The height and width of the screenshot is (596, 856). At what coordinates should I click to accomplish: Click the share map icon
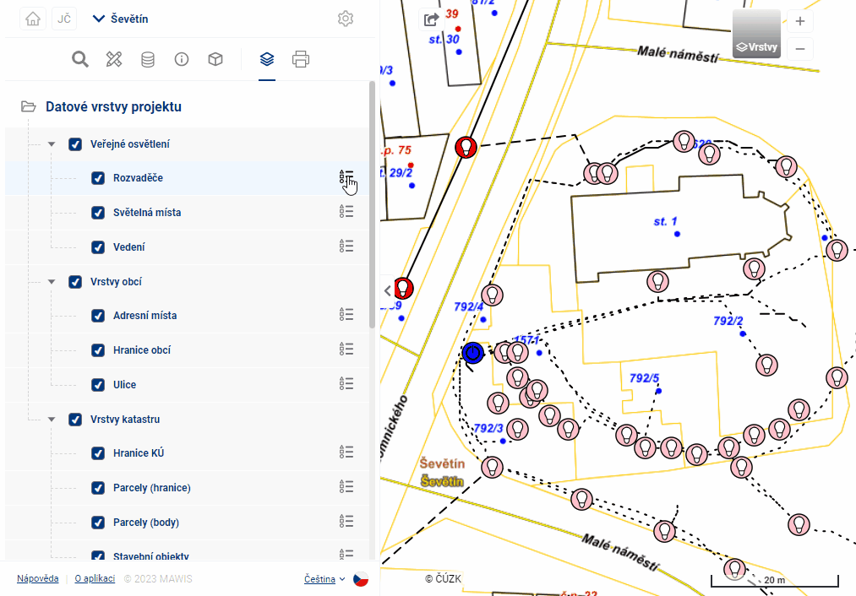(x=431, y=19)
